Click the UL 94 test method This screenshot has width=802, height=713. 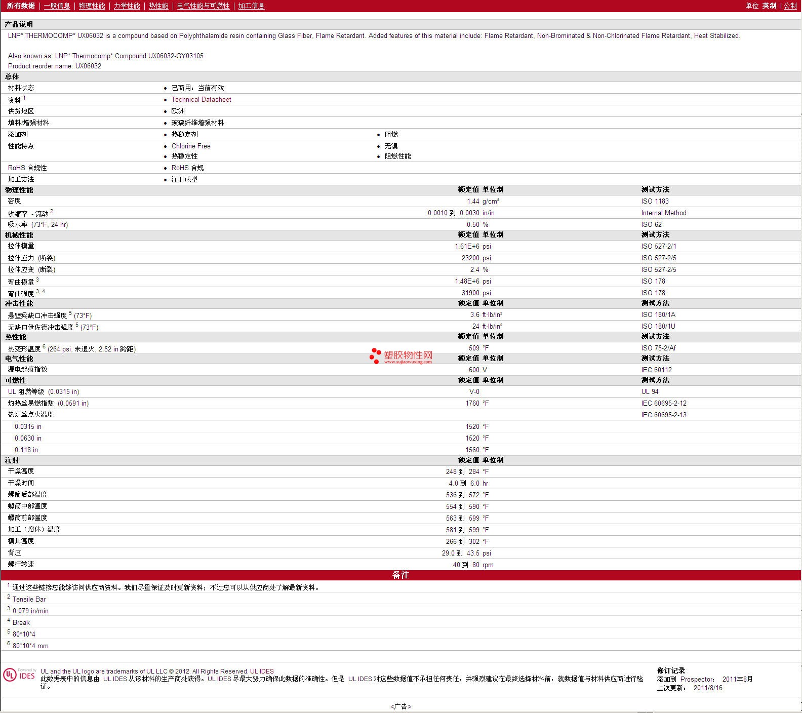point(650,391)
